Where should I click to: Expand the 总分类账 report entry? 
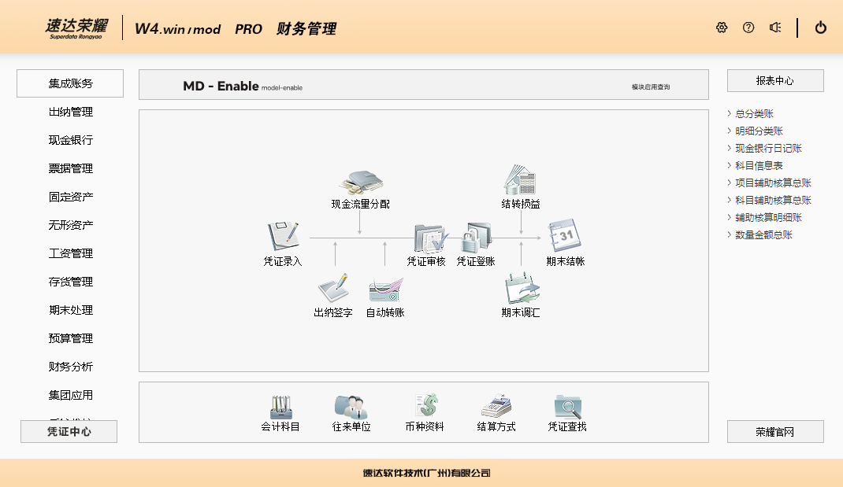click(x=754, y=114)
